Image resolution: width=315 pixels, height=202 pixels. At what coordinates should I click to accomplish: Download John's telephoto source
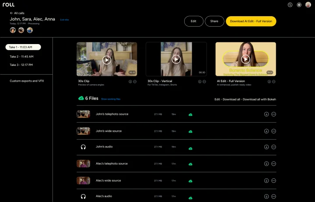[266, 114]
